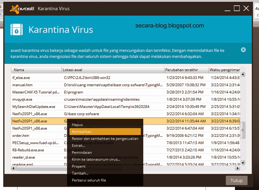This screenshot has width=259, height=190.
Task: Click the Karantina Virus vault icon
Action: [16, 30]
